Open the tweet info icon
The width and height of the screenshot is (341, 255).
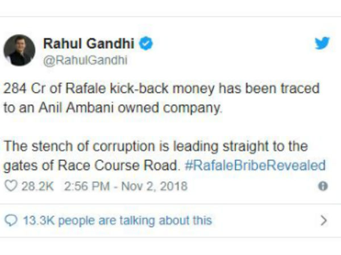(323, 186)
